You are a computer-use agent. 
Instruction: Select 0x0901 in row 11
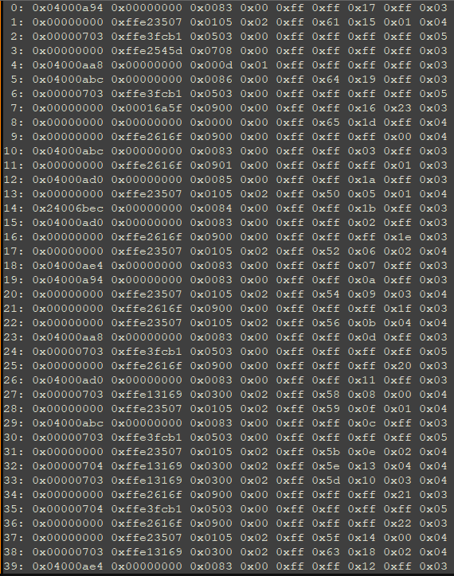pos(211,165)
